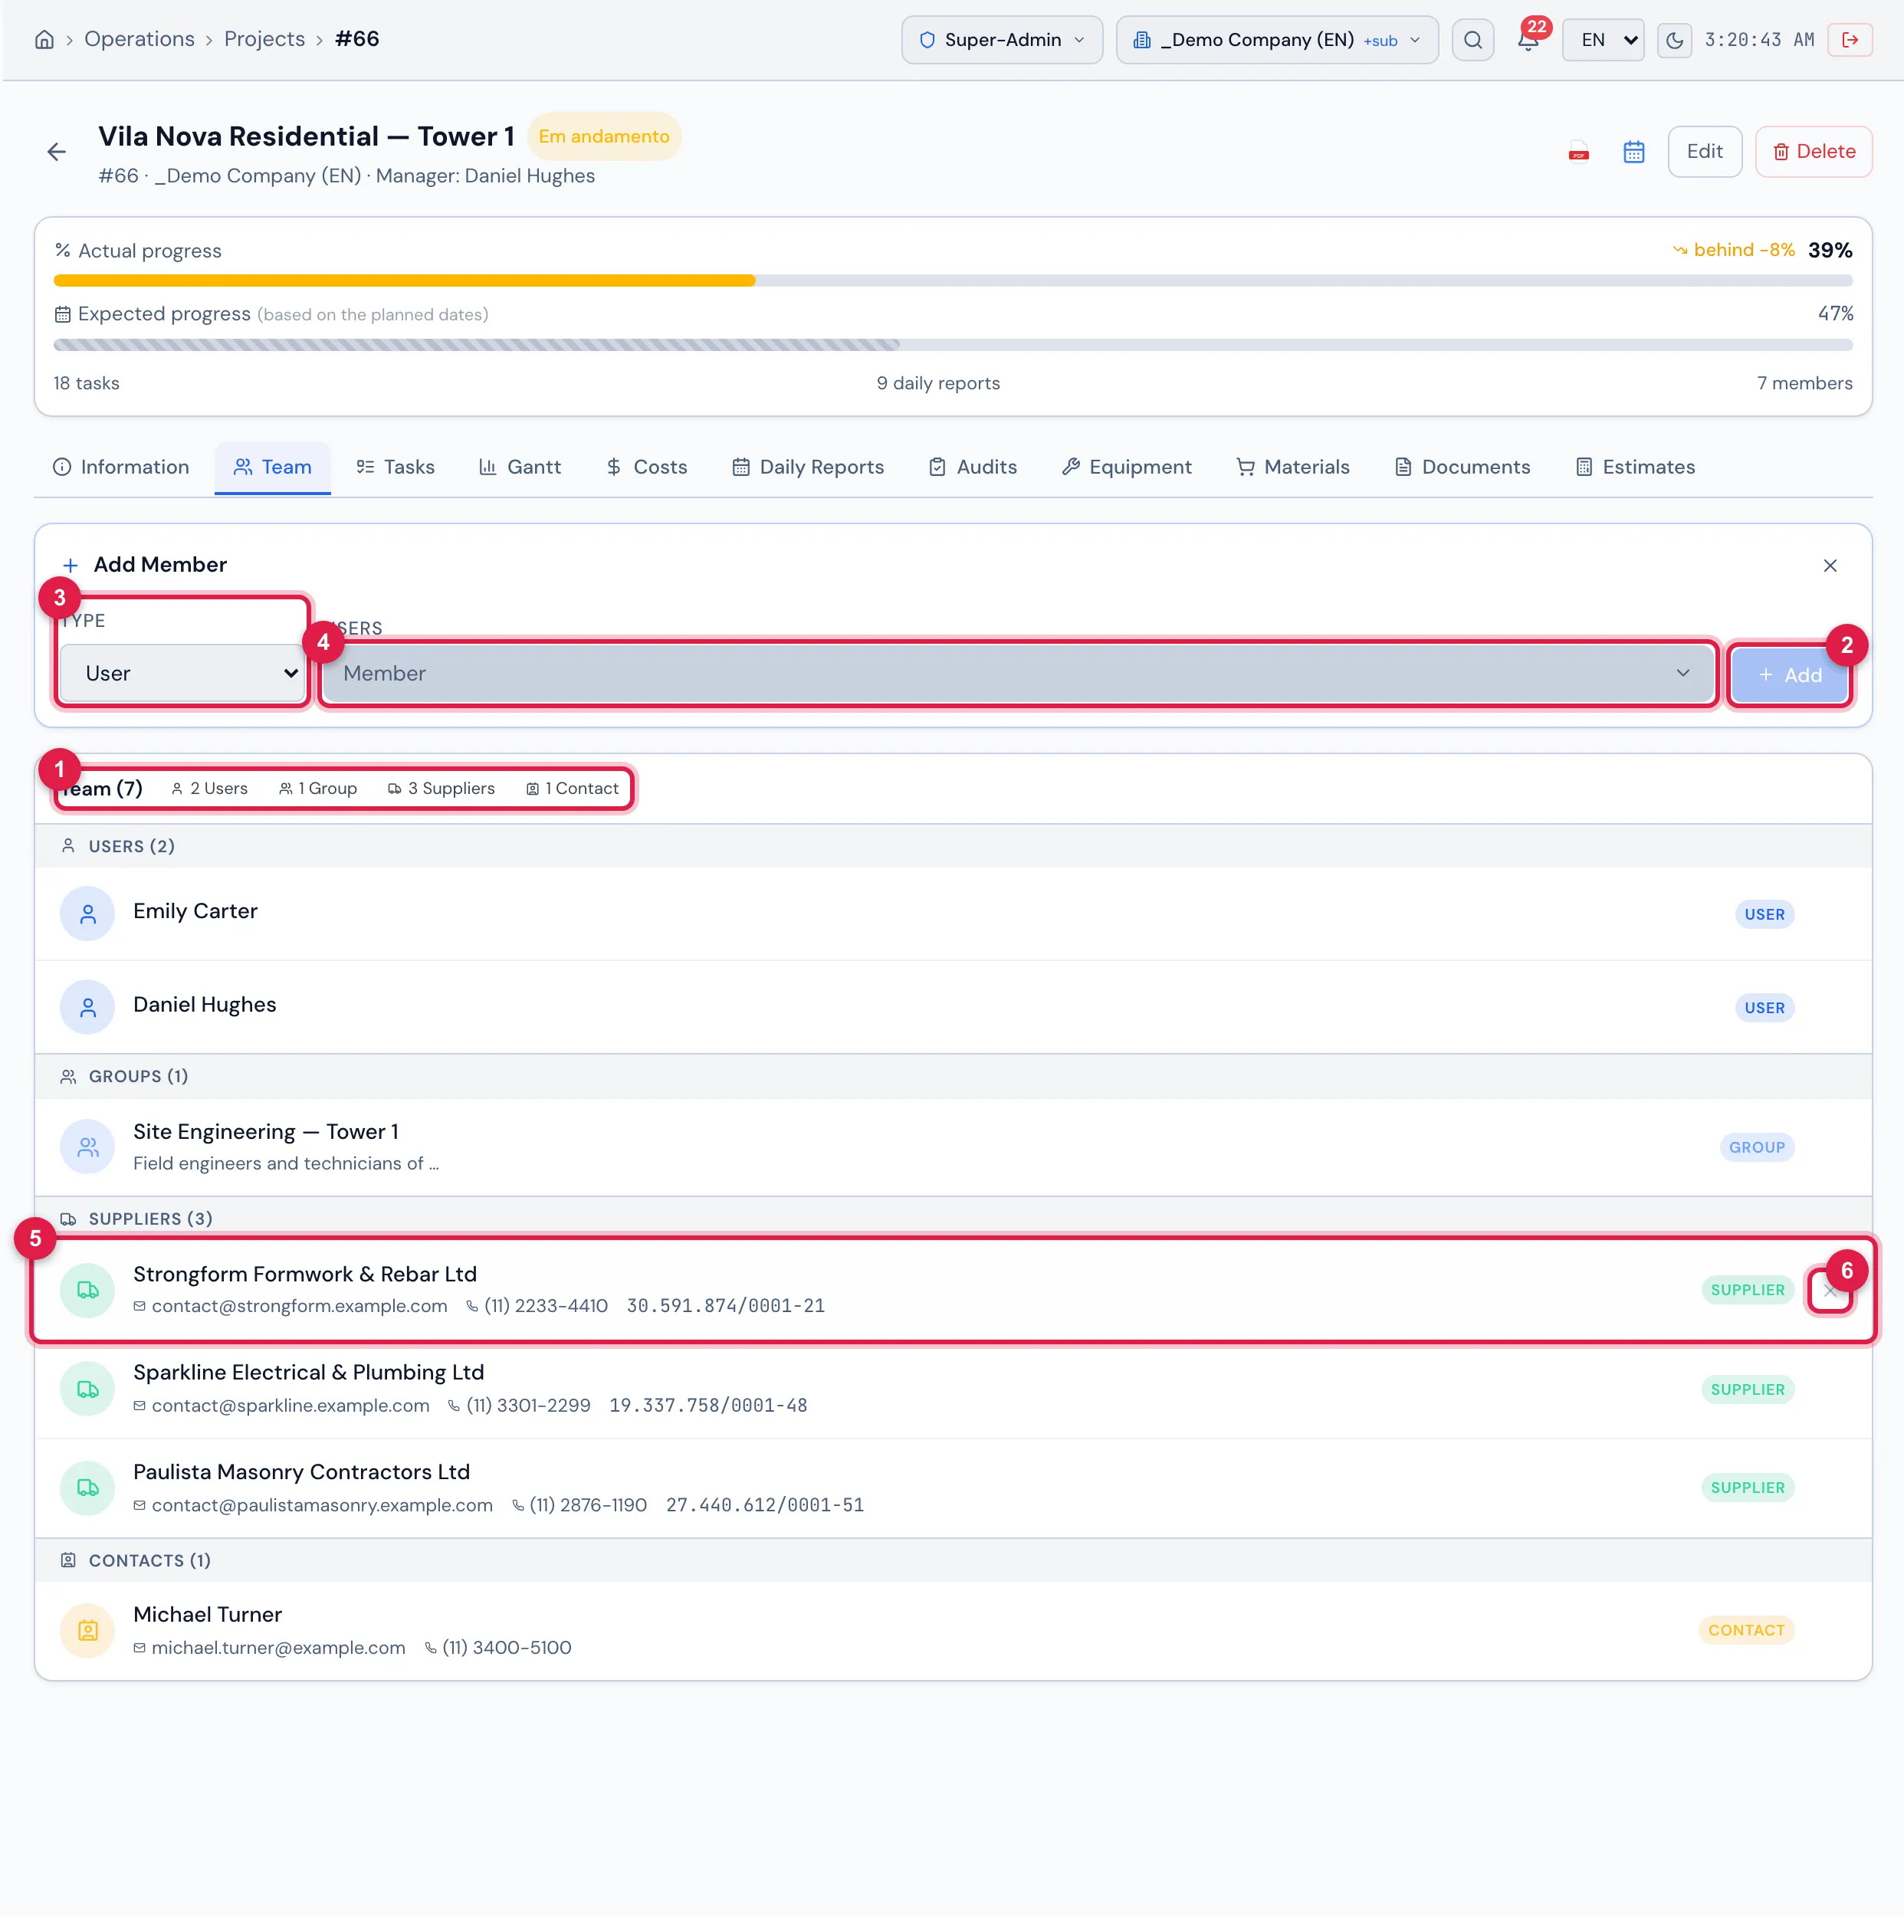The height and width of the screenshot is (1916, 1904).
Task: Click the Add member button
Action: (x=1789, y=675)
